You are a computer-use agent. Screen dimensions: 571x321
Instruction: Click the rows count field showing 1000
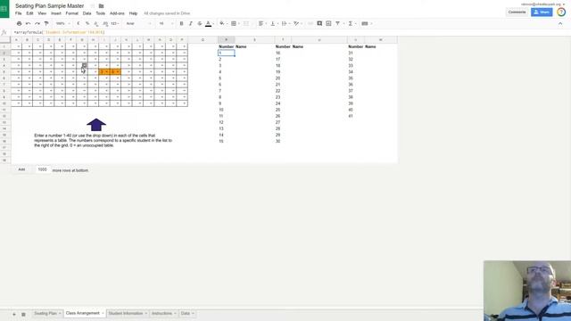42,169
